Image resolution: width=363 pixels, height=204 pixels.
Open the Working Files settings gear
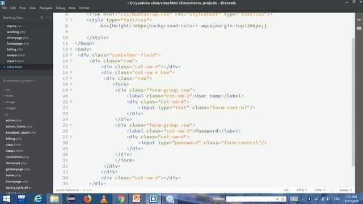tap(41, 18)
